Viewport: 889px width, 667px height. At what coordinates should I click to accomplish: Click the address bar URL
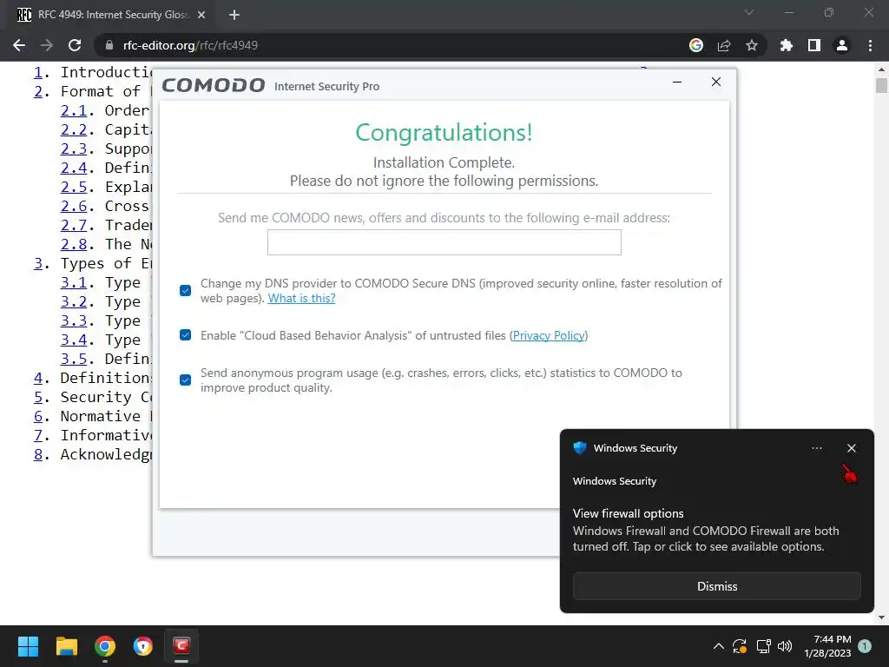(x=190, y=45)
